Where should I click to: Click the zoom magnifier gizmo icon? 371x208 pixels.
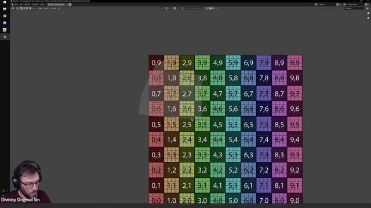point(368,13)
